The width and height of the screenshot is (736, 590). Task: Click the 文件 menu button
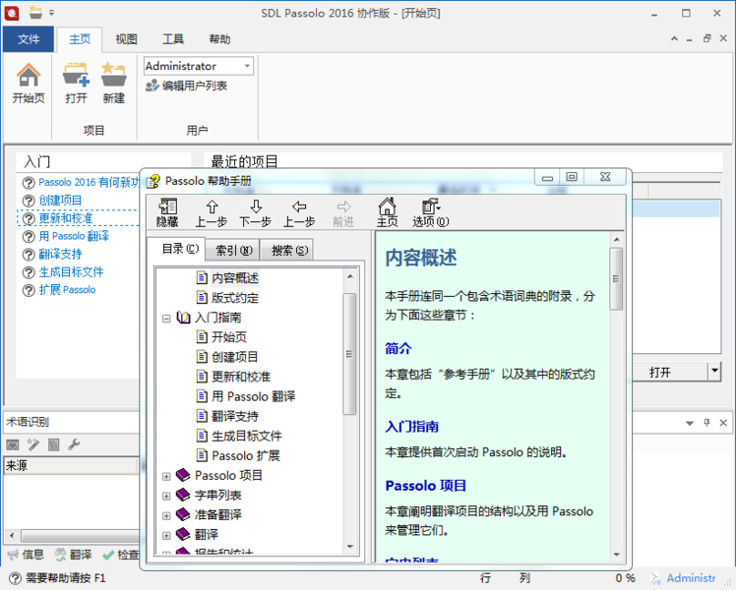pos(29,39)
